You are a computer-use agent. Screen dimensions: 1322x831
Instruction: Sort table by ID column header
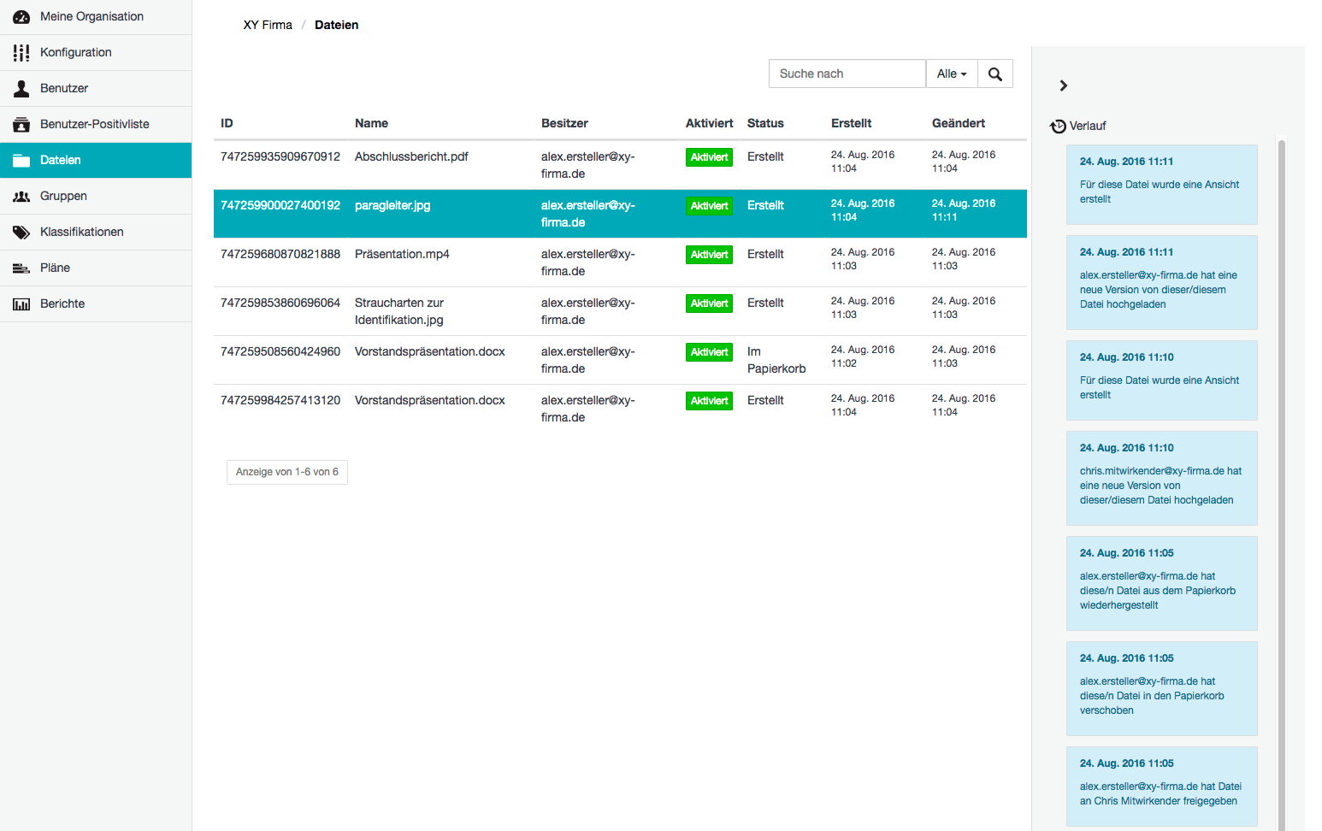[227, 123]
